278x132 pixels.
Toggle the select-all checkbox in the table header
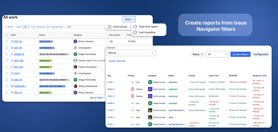click(x=7, y=35)
